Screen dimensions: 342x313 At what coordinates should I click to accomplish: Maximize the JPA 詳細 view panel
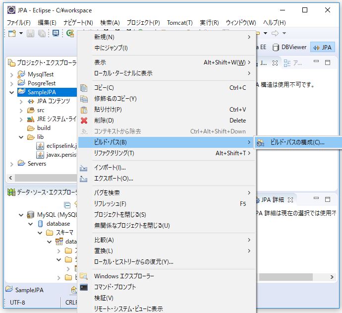pyautogui.click(x=328, y=200)
